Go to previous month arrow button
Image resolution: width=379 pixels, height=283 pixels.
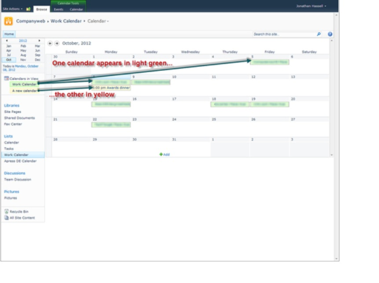click(50, 43)
